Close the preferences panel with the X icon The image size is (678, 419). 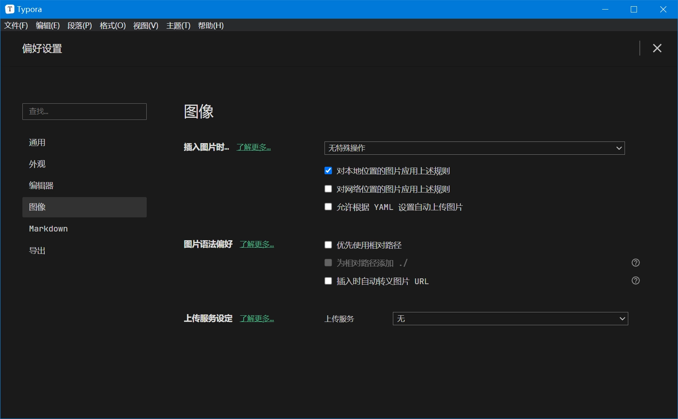657,48
